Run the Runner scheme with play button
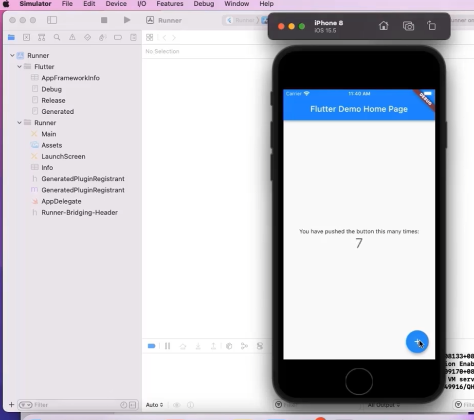 pyautogui.click(x=127, y=20)
